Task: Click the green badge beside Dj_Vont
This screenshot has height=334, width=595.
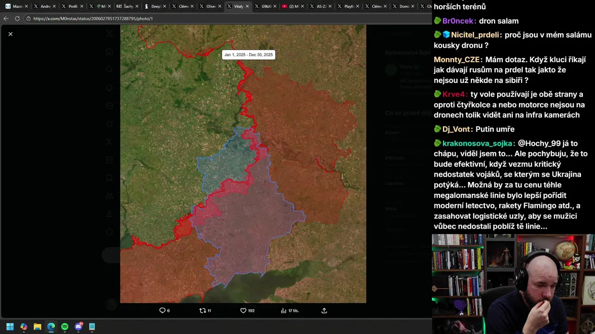Action: coord(437,129)
